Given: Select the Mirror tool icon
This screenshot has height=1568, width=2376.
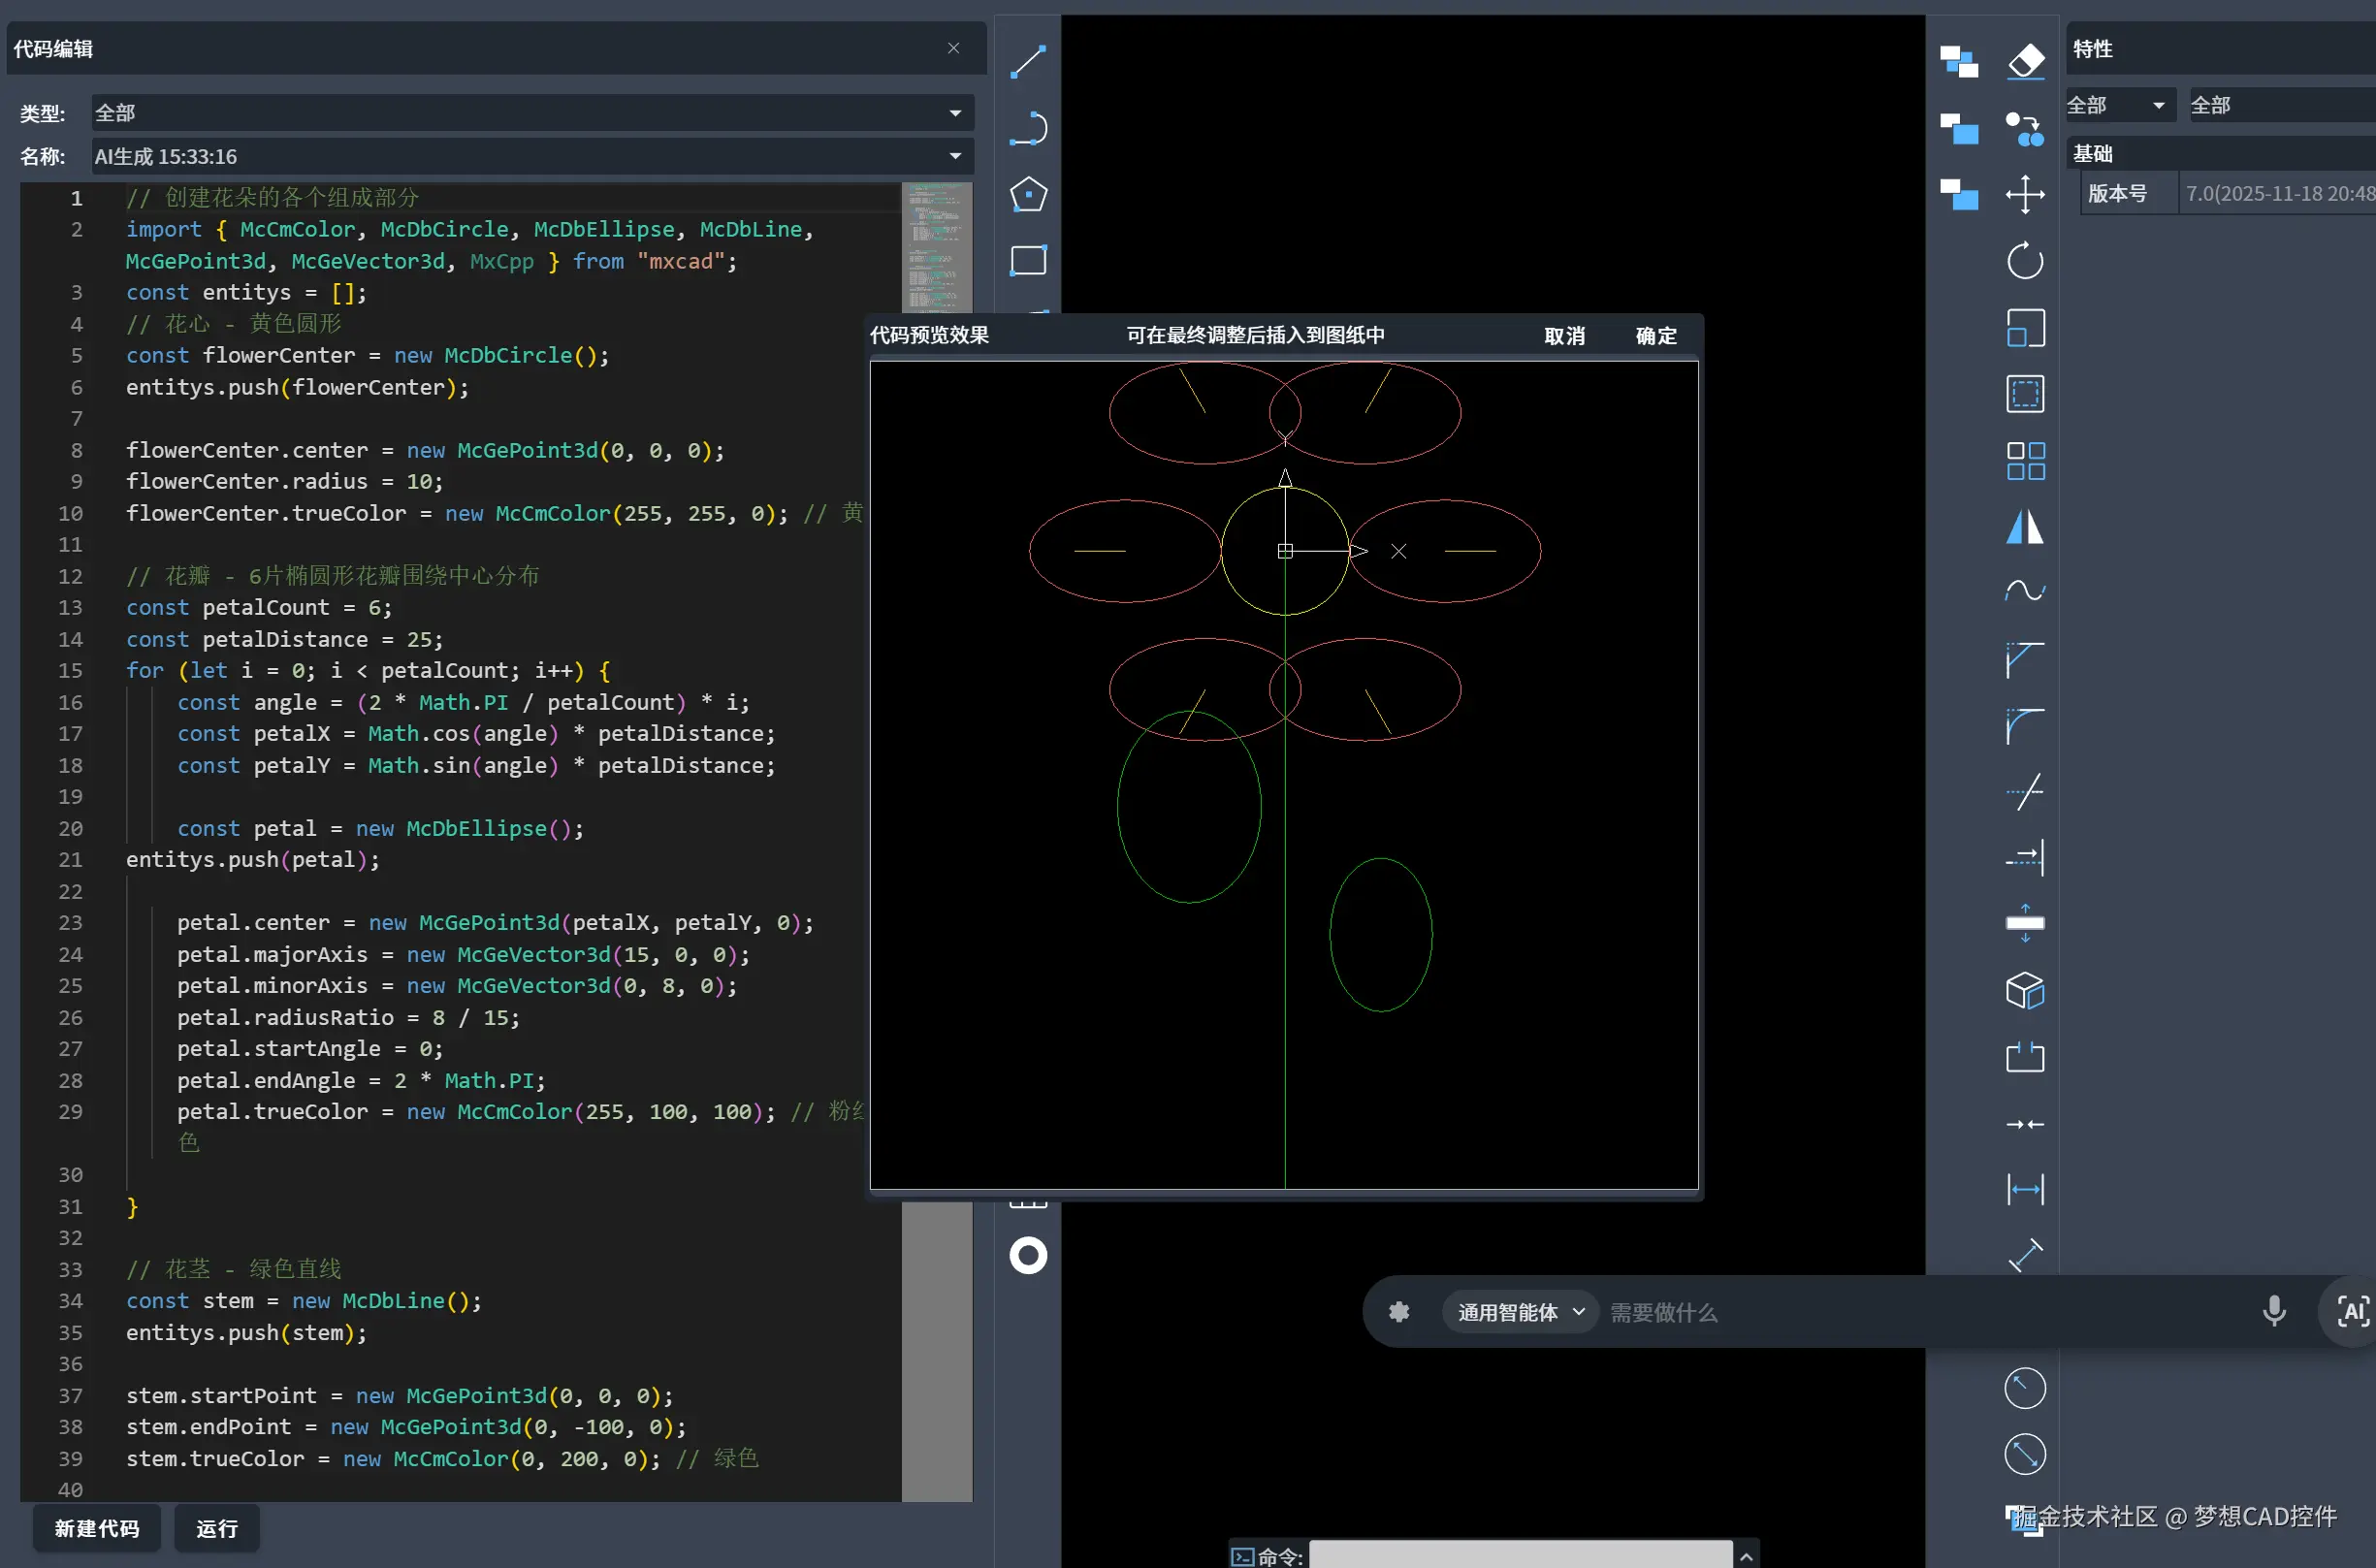Looking at the screenshot, I should [2025, 526].
